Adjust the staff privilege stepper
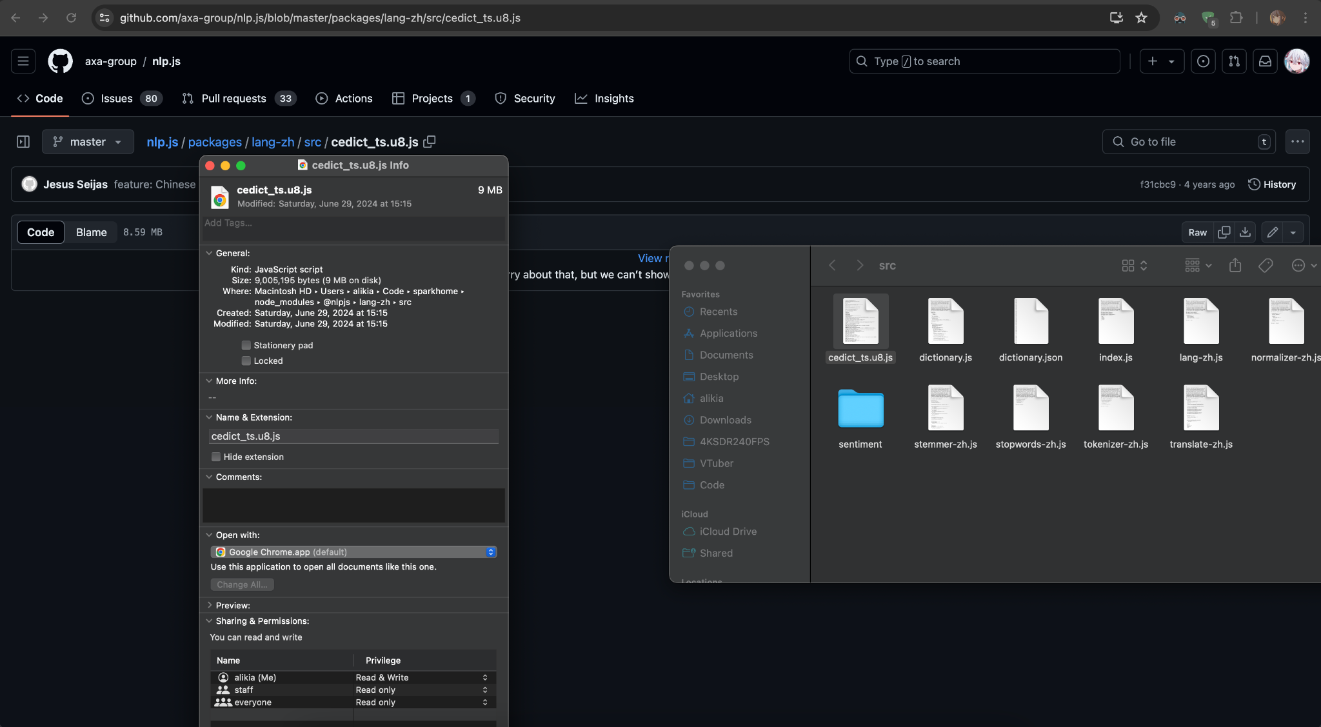Viewport: 1321px width, 727px height. pyautogui.click(x=485, y=690)
